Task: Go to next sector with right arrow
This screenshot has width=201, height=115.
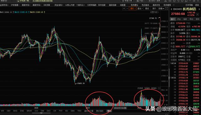Action: click(199, 9)
